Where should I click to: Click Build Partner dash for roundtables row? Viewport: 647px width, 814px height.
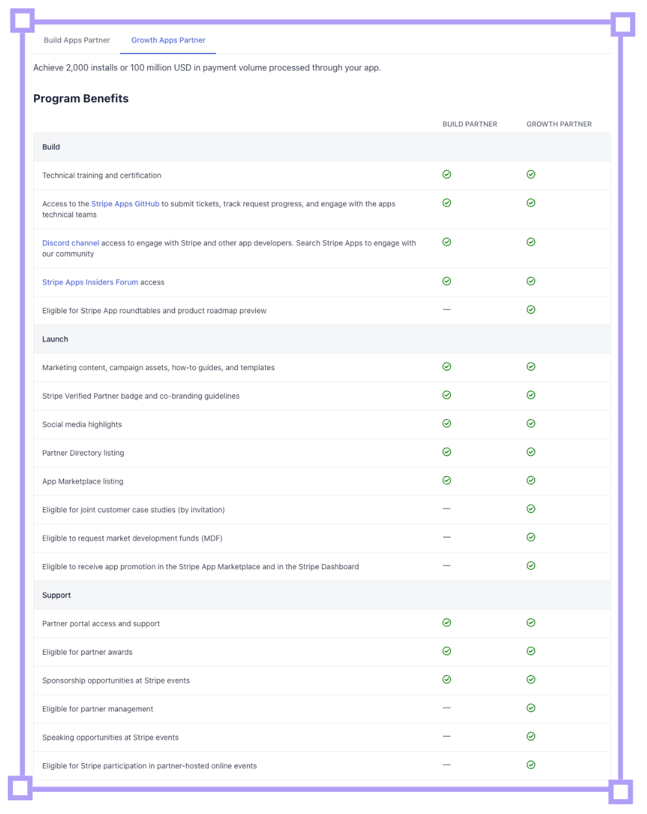(447, 309)
